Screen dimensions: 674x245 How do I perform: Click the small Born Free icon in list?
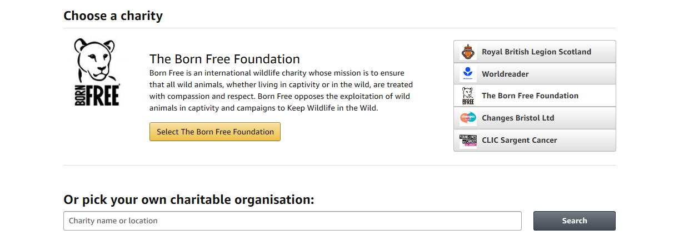(468, 96)
